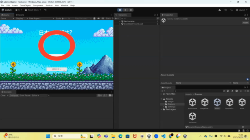
Task: Open the Window menu
Action: (64, 5)
